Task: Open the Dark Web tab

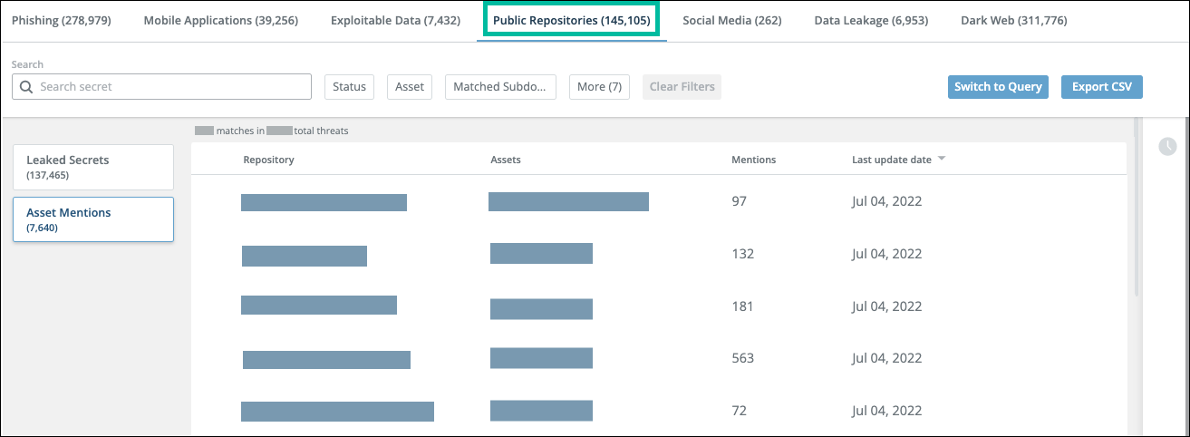Action: (x=1013, y=20)
